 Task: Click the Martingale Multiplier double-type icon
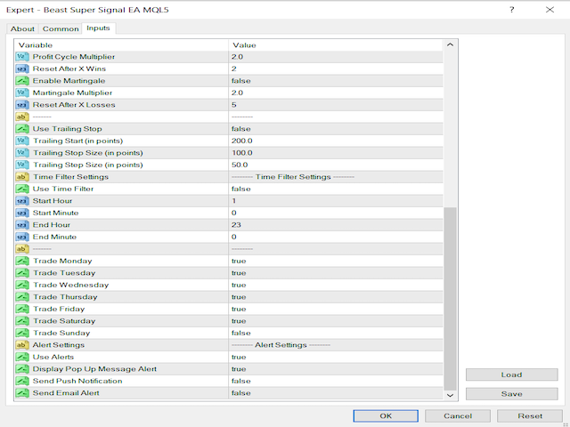(x=22, y=93)
